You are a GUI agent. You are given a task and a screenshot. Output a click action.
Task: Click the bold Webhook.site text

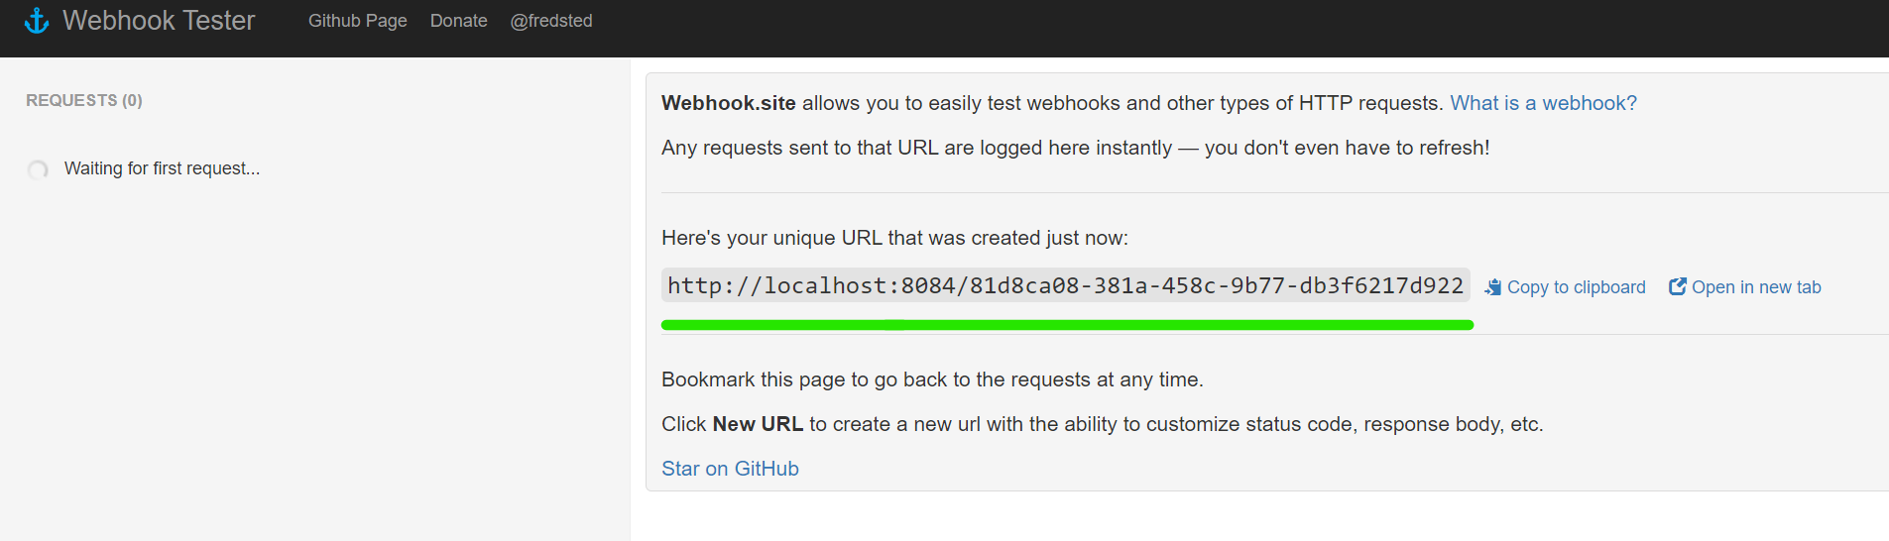[x=729, y=103]
